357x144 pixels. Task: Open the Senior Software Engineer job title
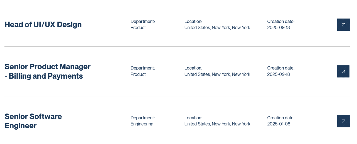(33, 121)
